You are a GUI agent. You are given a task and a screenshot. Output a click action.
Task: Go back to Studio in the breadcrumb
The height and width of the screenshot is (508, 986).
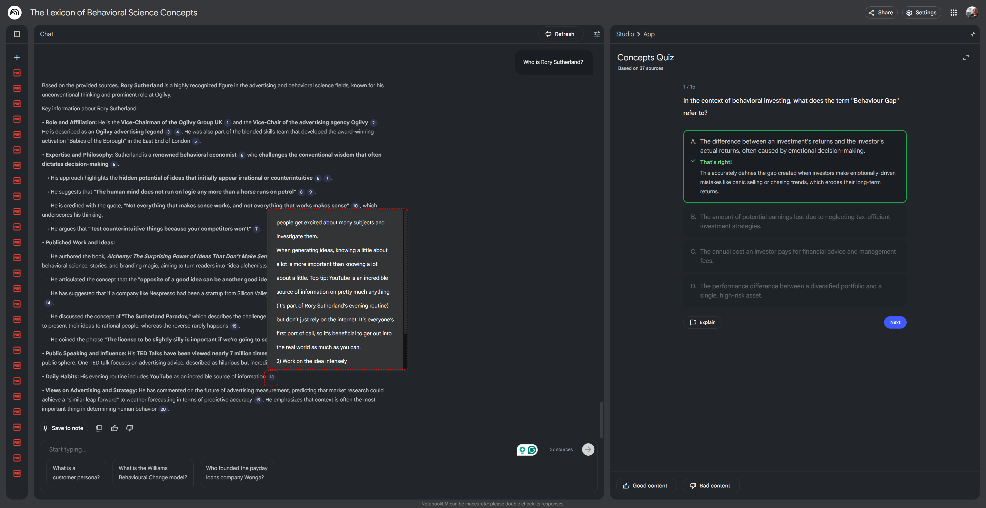pos(625,34)
